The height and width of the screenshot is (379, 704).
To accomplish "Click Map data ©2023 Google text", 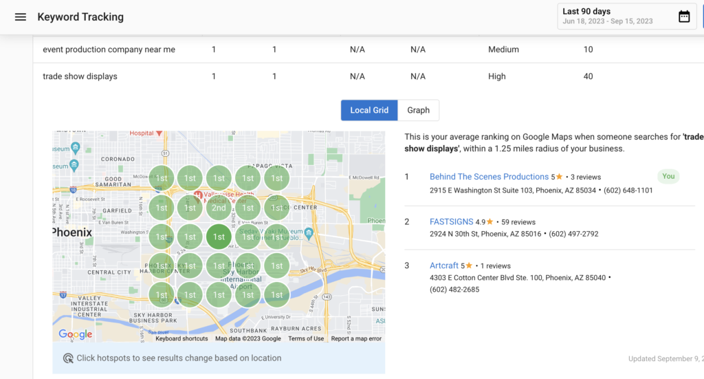I will tap(247, 338).
